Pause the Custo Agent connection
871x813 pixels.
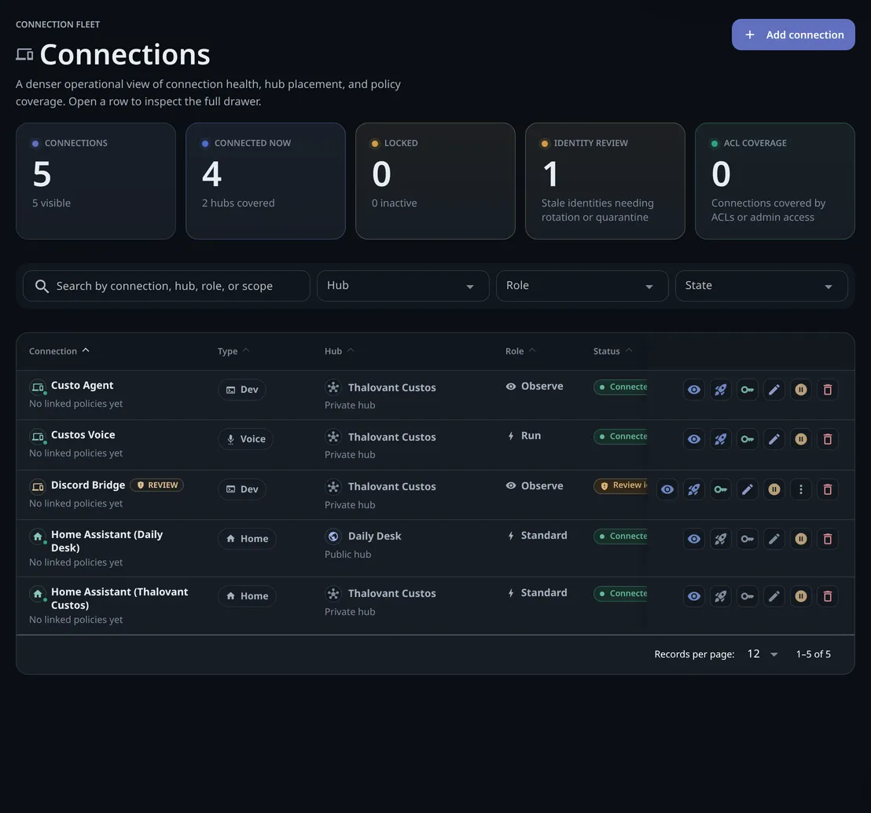pyautogui.click(x=800, y=390)
